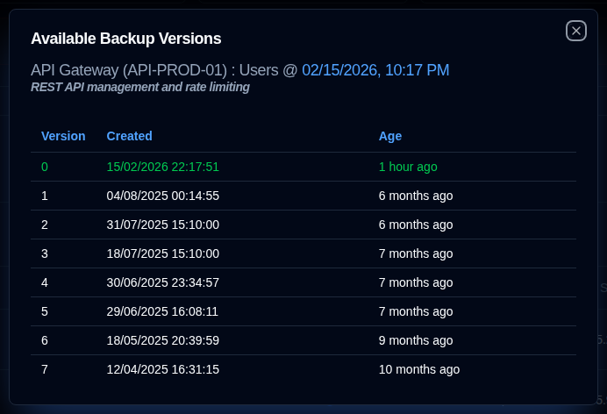Select backup version 2 row number
Screen dimensions: 607x414
click(45, 225)
